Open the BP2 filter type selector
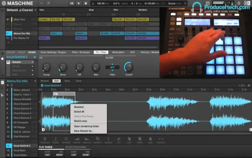Image resolution: width=252 pixels, height=158 pixels. point(112,67)
